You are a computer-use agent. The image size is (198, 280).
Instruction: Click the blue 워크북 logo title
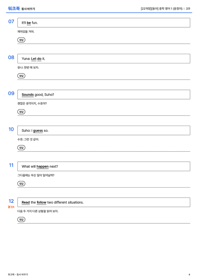14,9
